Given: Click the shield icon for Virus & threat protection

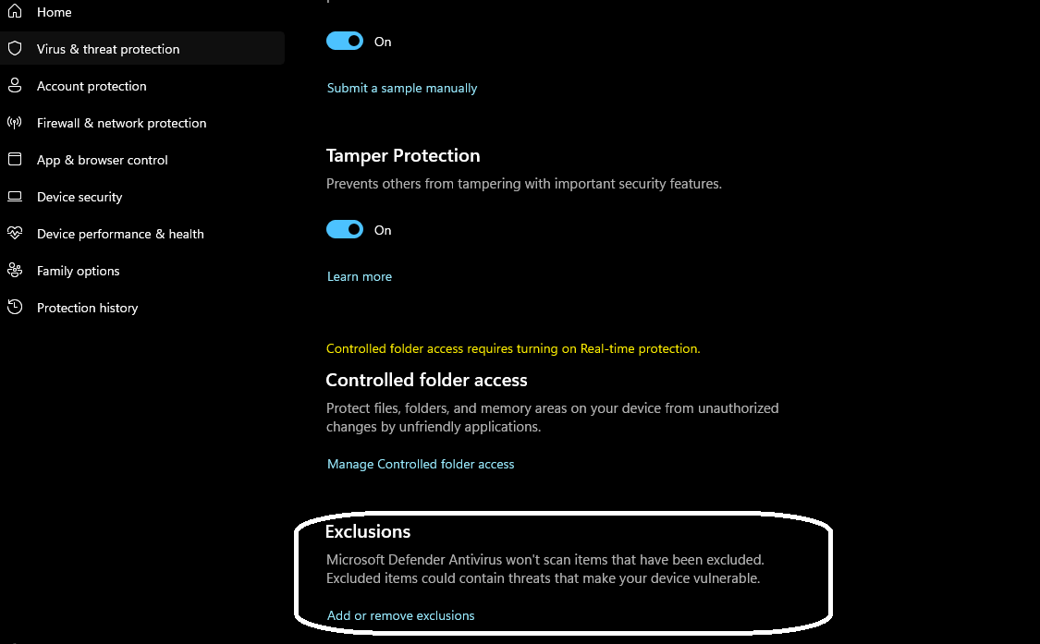Looking at the screenshot, I should [15, 49].
